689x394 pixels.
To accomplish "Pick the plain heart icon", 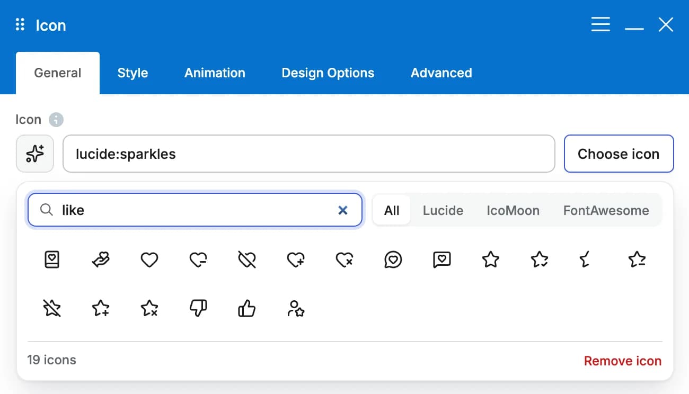I will tap(149, 259).
